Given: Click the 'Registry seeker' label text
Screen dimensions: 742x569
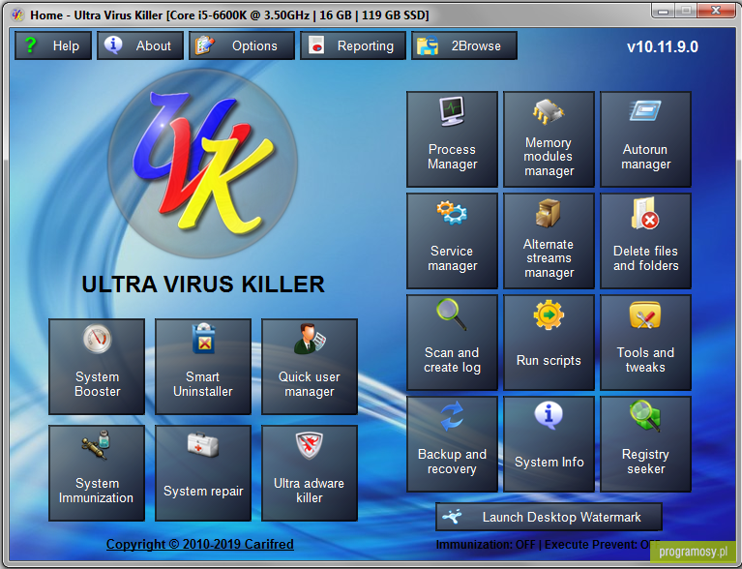Looking at the screenshot, I should click(645, 462).
